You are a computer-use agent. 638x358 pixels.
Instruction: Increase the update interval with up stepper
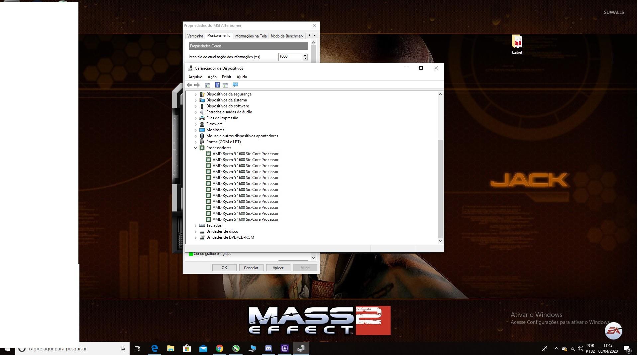[305, 55]
